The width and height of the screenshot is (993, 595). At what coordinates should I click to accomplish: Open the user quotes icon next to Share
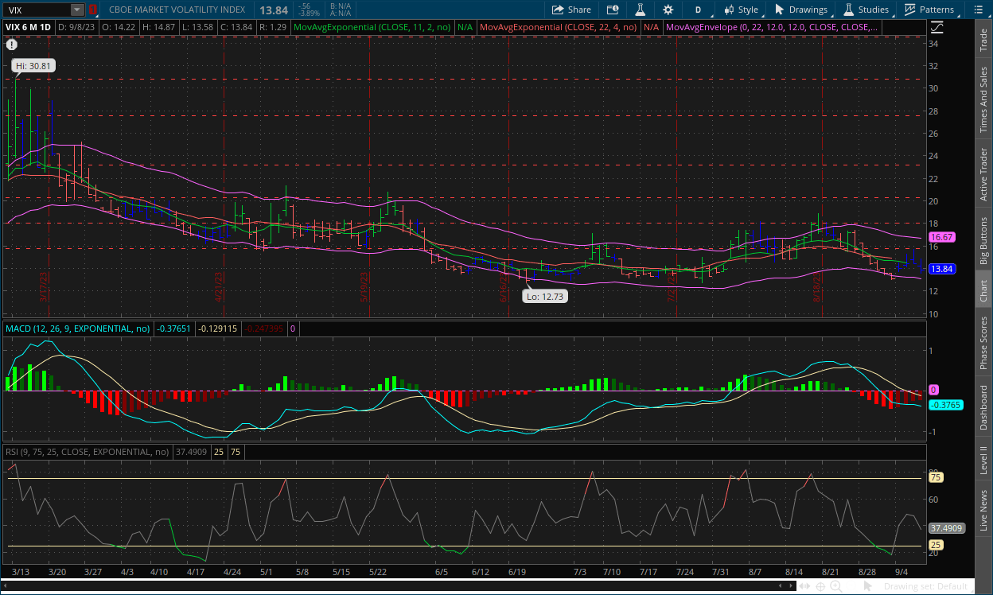(612, 10)
